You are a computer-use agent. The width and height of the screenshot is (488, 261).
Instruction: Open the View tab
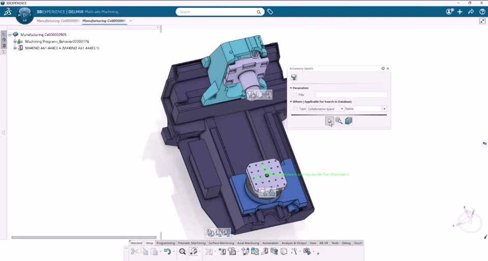point(313,243)
